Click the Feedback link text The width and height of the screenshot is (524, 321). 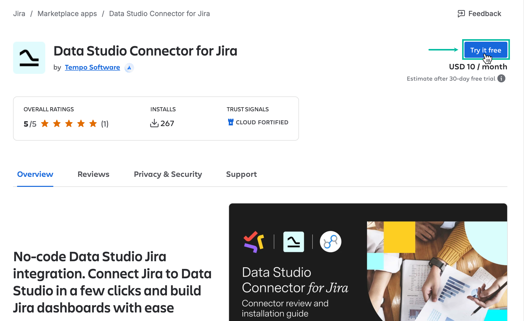pos(485,14)
